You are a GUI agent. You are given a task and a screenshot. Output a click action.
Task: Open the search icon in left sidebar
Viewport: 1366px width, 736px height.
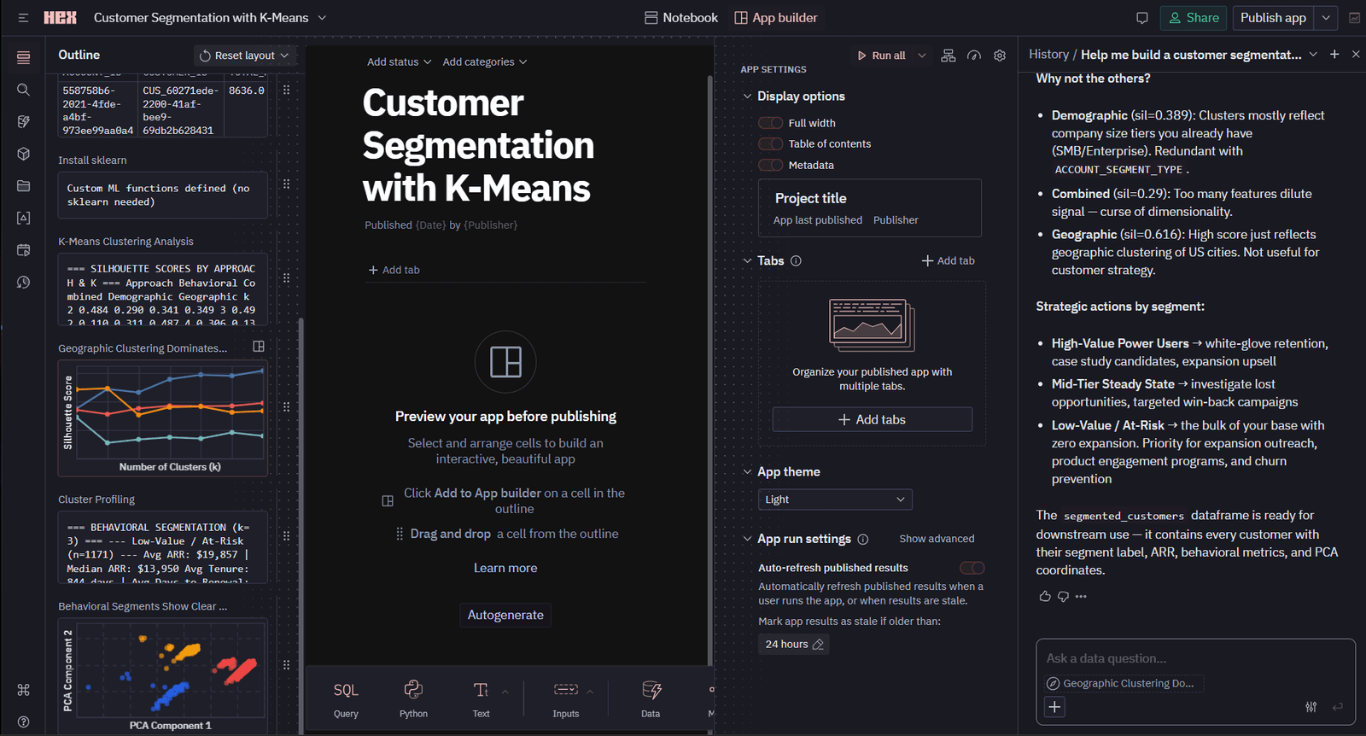[x=23, y=90]
